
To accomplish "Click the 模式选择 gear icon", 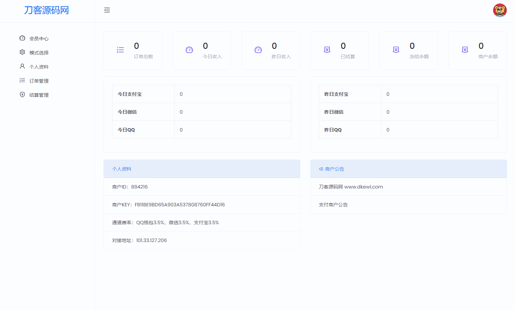I will pos(22,52).
